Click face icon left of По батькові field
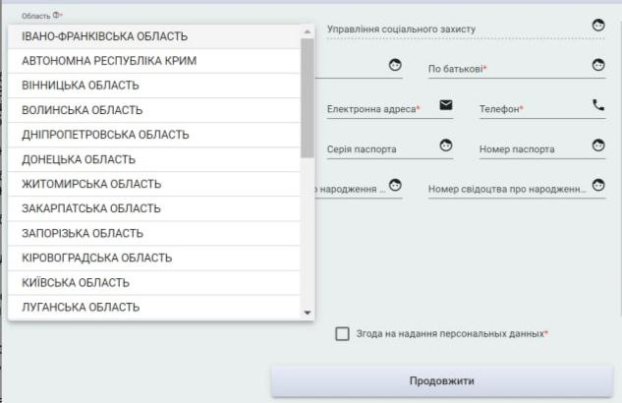The width and height of the screenshot is (622, 403). coord(395,66)
